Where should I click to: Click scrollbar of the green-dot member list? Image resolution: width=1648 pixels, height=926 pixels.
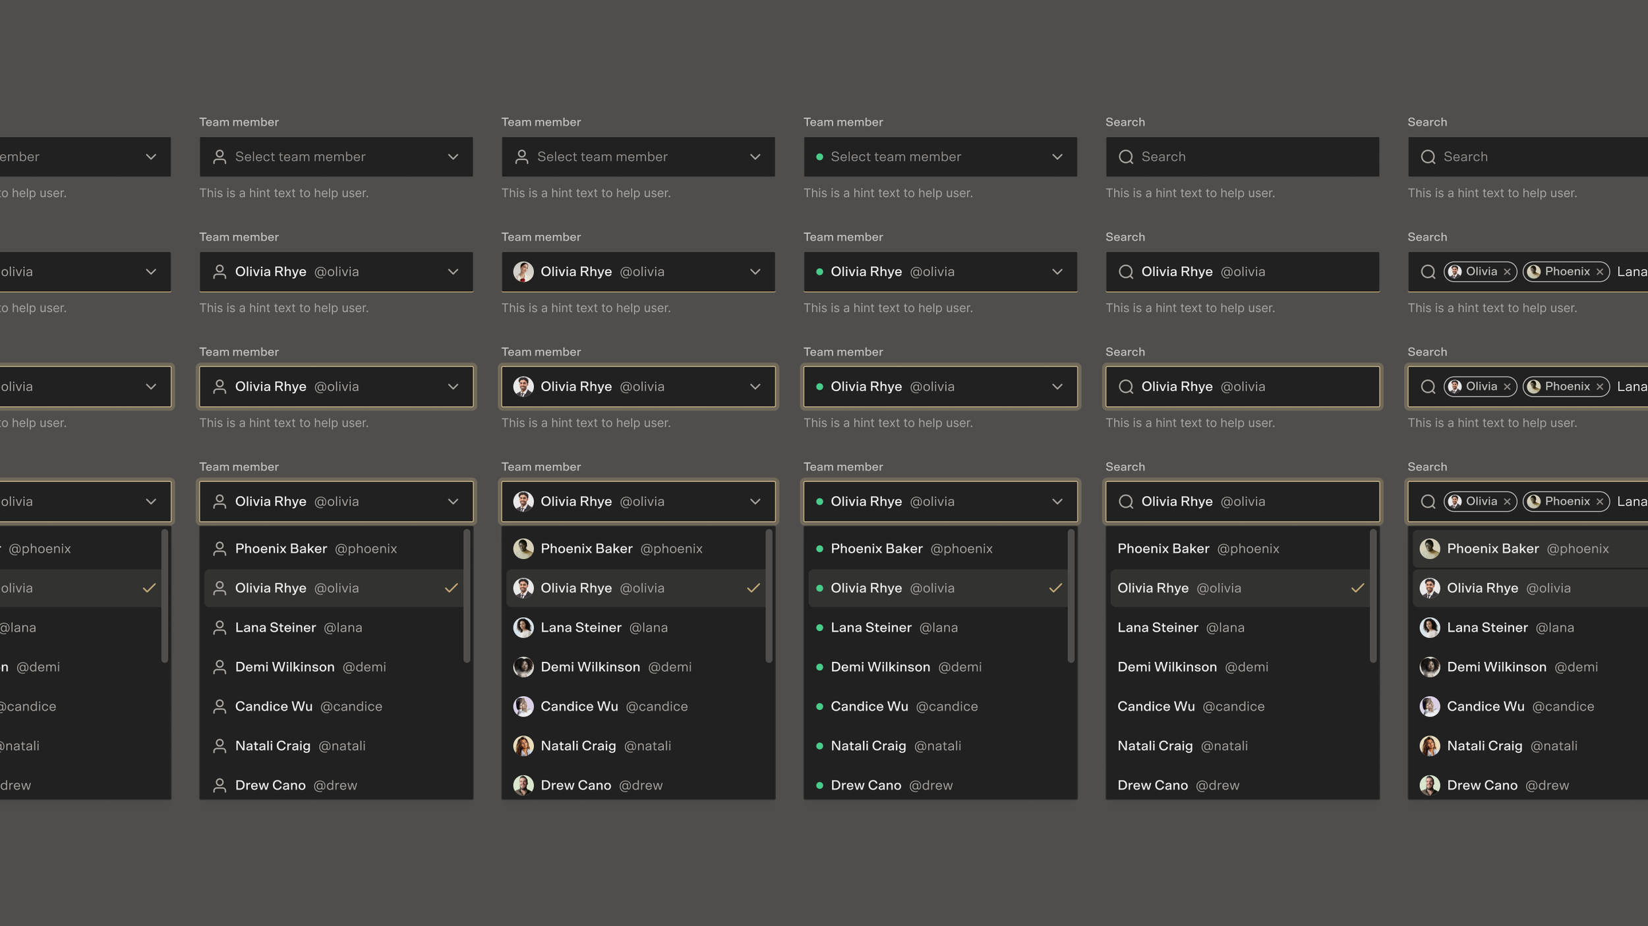1071,596
